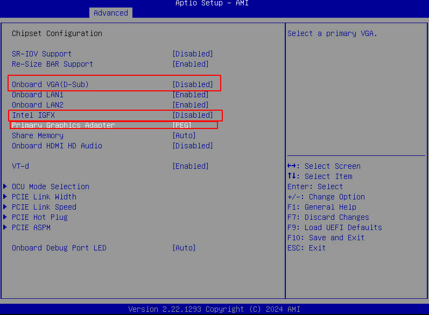This screenshot has height=315, width=429.
Task: Select Primary Graphics Adapter PEG value
Action: point(181,125)
